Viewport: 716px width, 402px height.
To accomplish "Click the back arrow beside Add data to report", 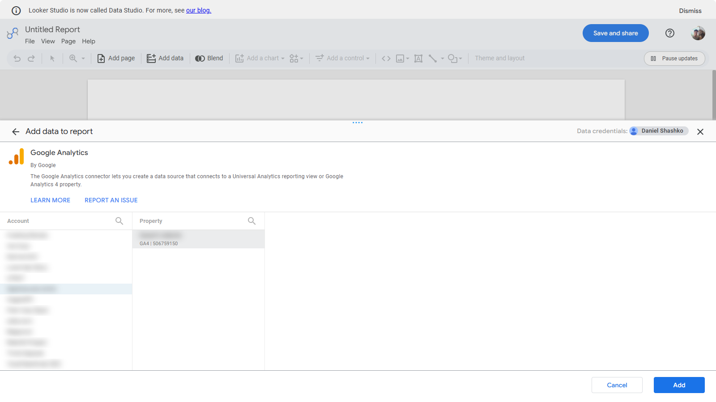I will pyautogui.click(x=16, y=132).
